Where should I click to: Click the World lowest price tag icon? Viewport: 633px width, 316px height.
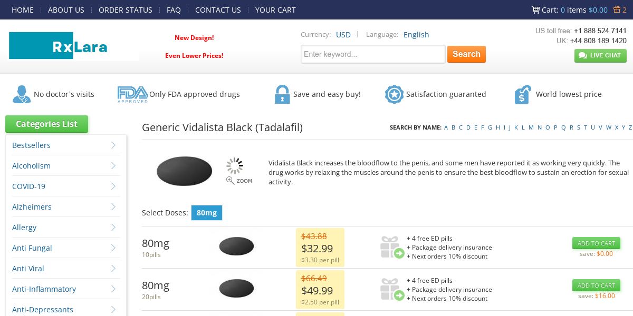click(x=522, y=94)
